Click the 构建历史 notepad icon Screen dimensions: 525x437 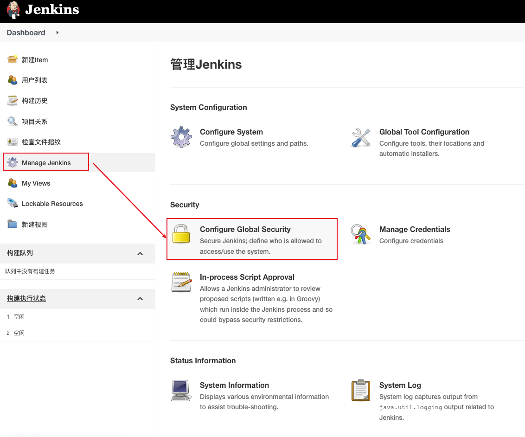tap(13, 101)
